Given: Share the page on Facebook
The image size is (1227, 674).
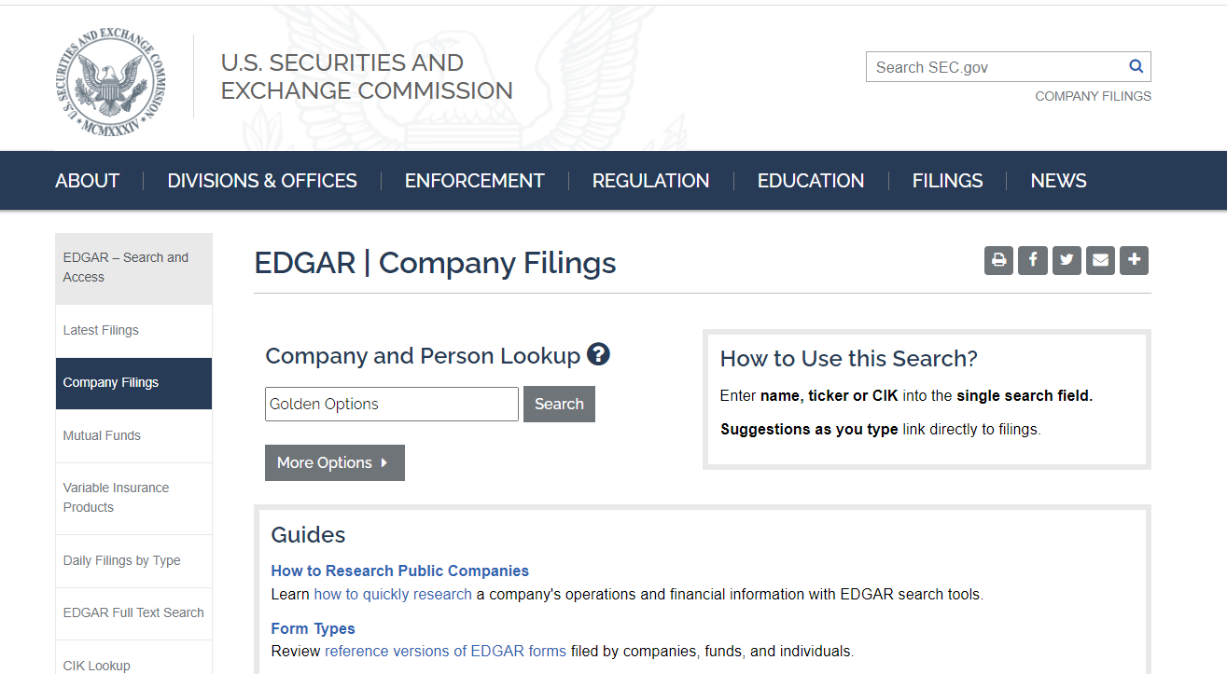Looking at the screenshot, I should pos(1032,260).
